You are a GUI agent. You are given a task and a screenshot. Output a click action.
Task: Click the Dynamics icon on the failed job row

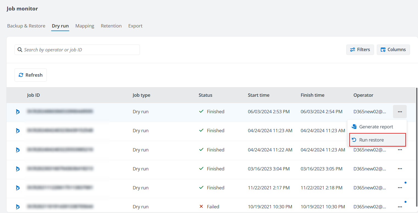point(18,207)
